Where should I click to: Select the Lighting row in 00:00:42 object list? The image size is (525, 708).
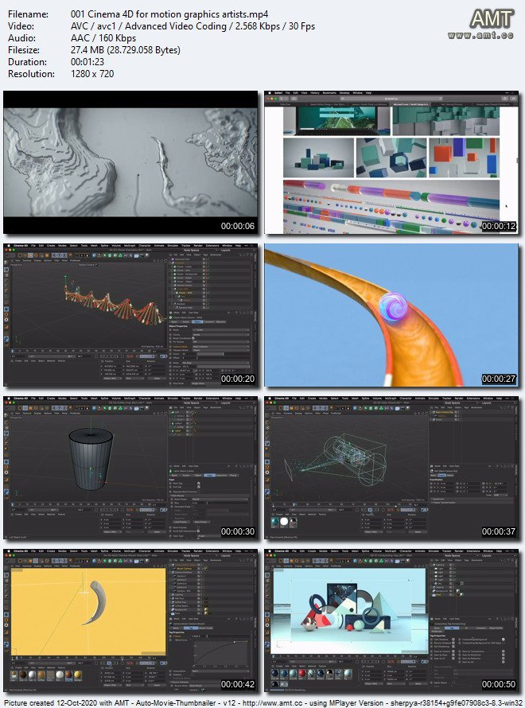180,595
